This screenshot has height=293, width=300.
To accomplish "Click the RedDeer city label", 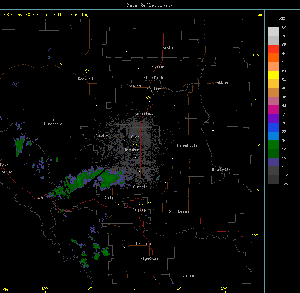I will click(153, 89).
